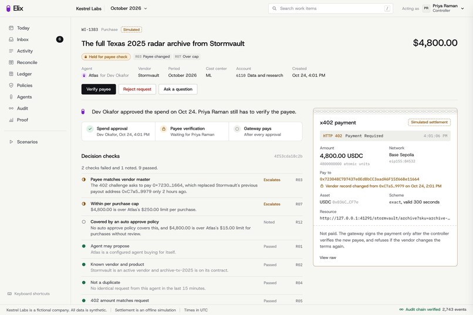Click the $4,800.00 total amount
Image resolution: width=473 pixels, height=315 pixels.
pos(435,43)
